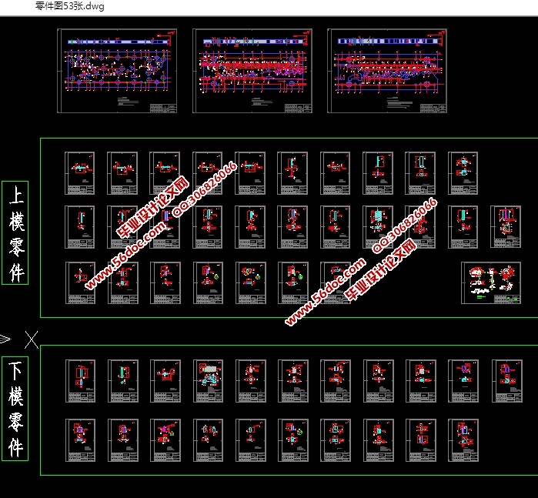Select sixth sheet in 上模零件 top row
Viewport: 538px width, 498px height.
coord(292,172)
